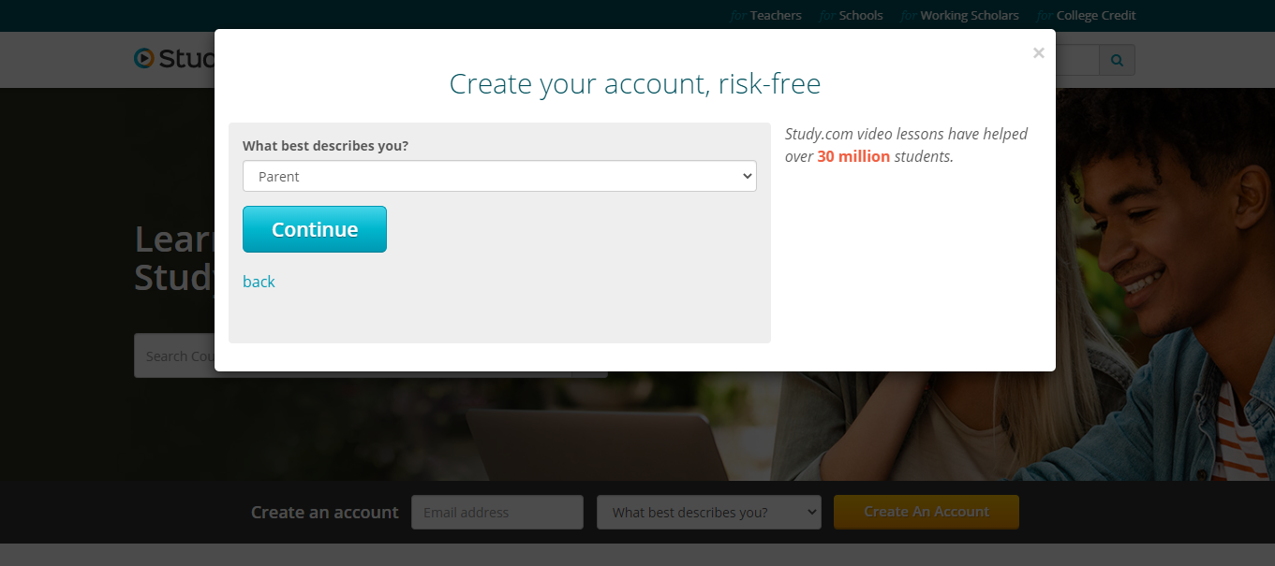Open the for Schools page
Screen dimensions: 1275x566
click(852, 15)
